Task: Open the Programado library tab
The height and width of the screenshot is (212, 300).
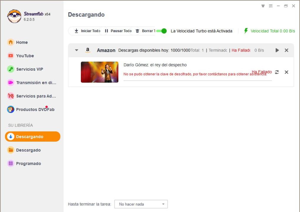Action: click(28, 163)
